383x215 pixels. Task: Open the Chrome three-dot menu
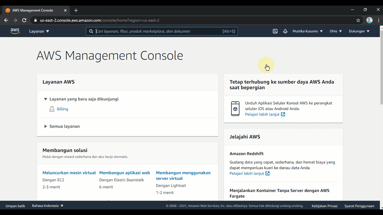pyautogui.click(x=379, y=20)
